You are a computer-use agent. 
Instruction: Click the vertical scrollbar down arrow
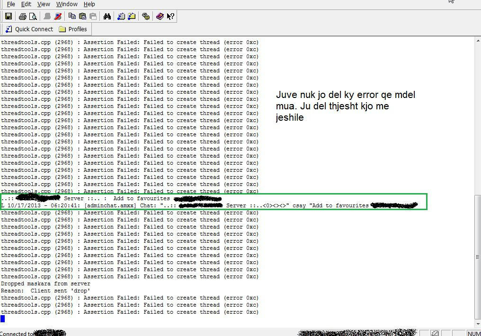[x=478, y=324]
